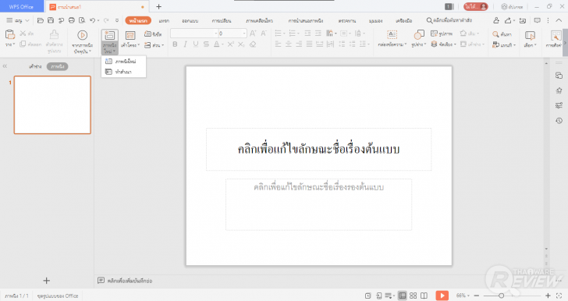568x301 pixels.
Task: Open the Slide Show ribbon tab
Action: pyautogui.click(x=306, y=21)
